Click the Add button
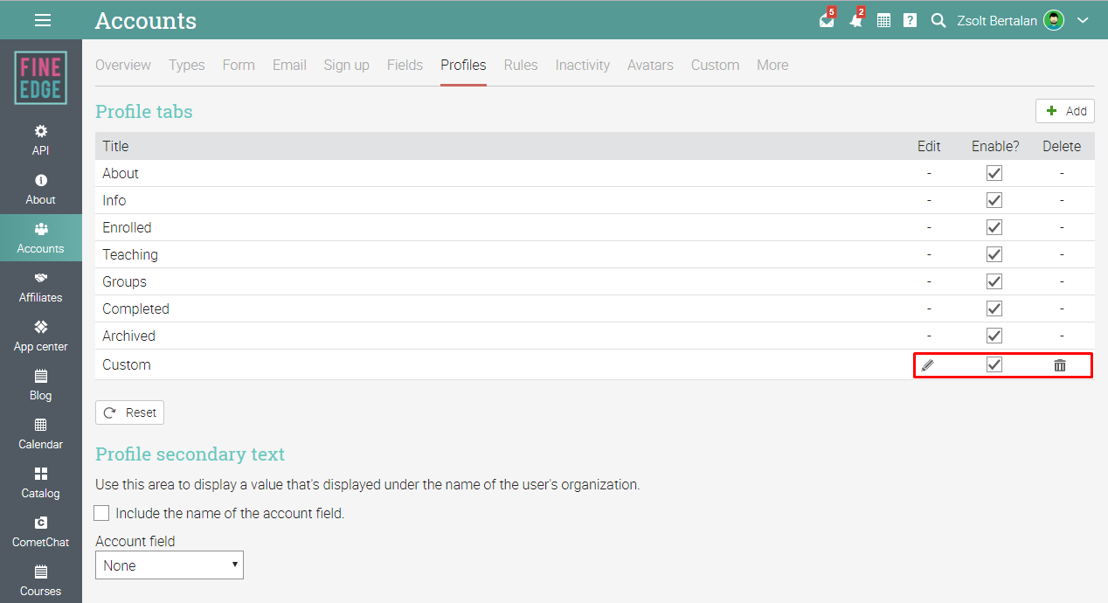Image resolution: width=1108 pixels, height=603 pixels. point(1065,111)
